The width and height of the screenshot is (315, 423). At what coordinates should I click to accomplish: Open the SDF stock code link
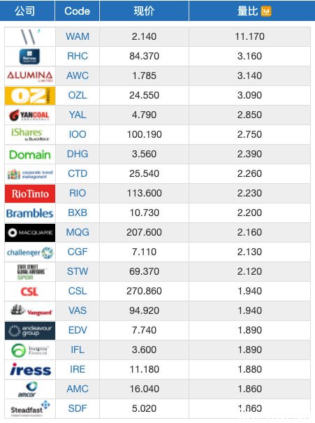pyautogui.click(x=78, y=408)
